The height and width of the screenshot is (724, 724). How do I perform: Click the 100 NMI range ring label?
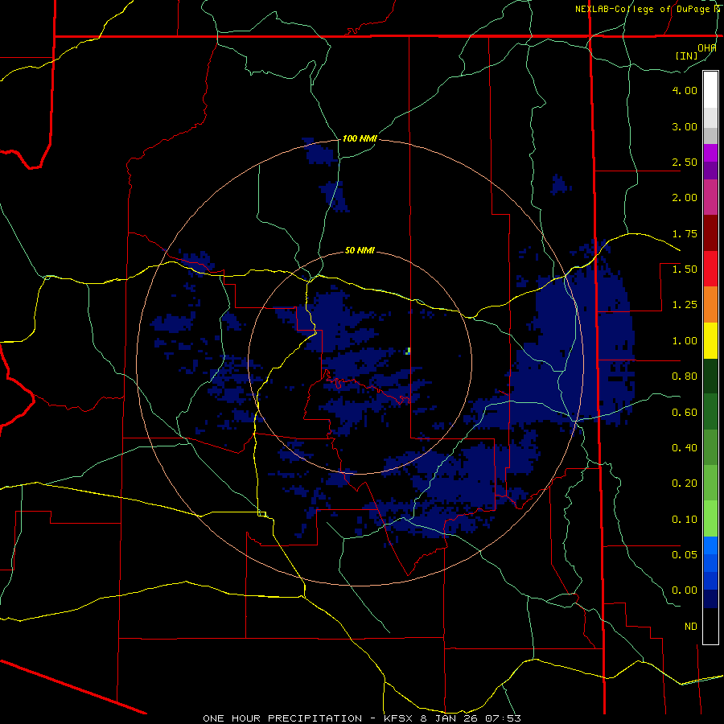point(360,138)
